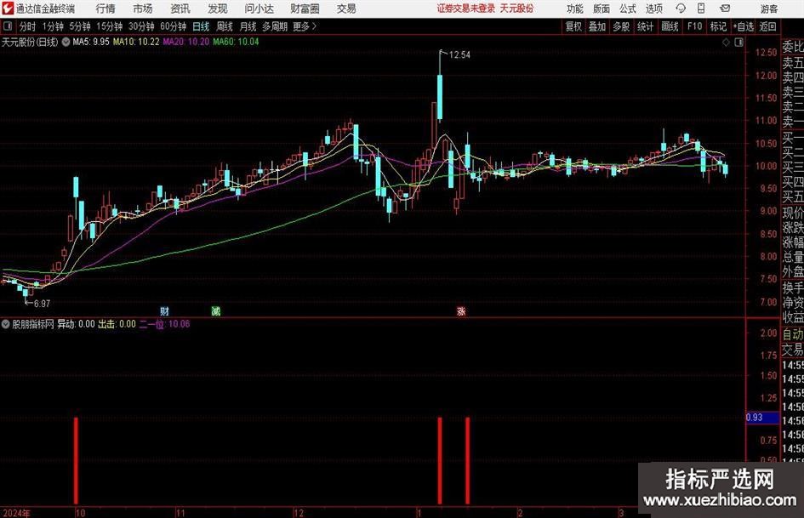
Task: Click the 统计 statistics button
Action: point(645,26)
